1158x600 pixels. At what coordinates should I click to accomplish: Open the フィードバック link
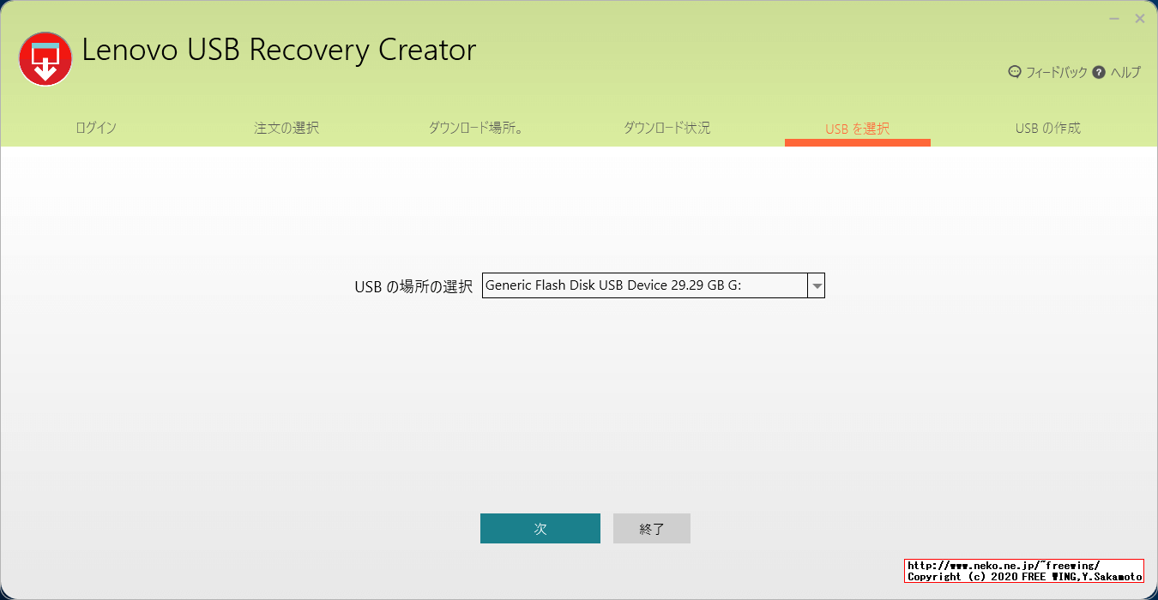coord(1056,73)
